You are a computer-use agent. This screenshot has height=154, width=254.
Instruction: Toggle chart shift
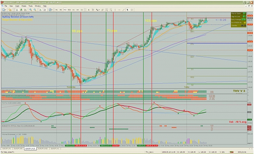coord(45,10)
